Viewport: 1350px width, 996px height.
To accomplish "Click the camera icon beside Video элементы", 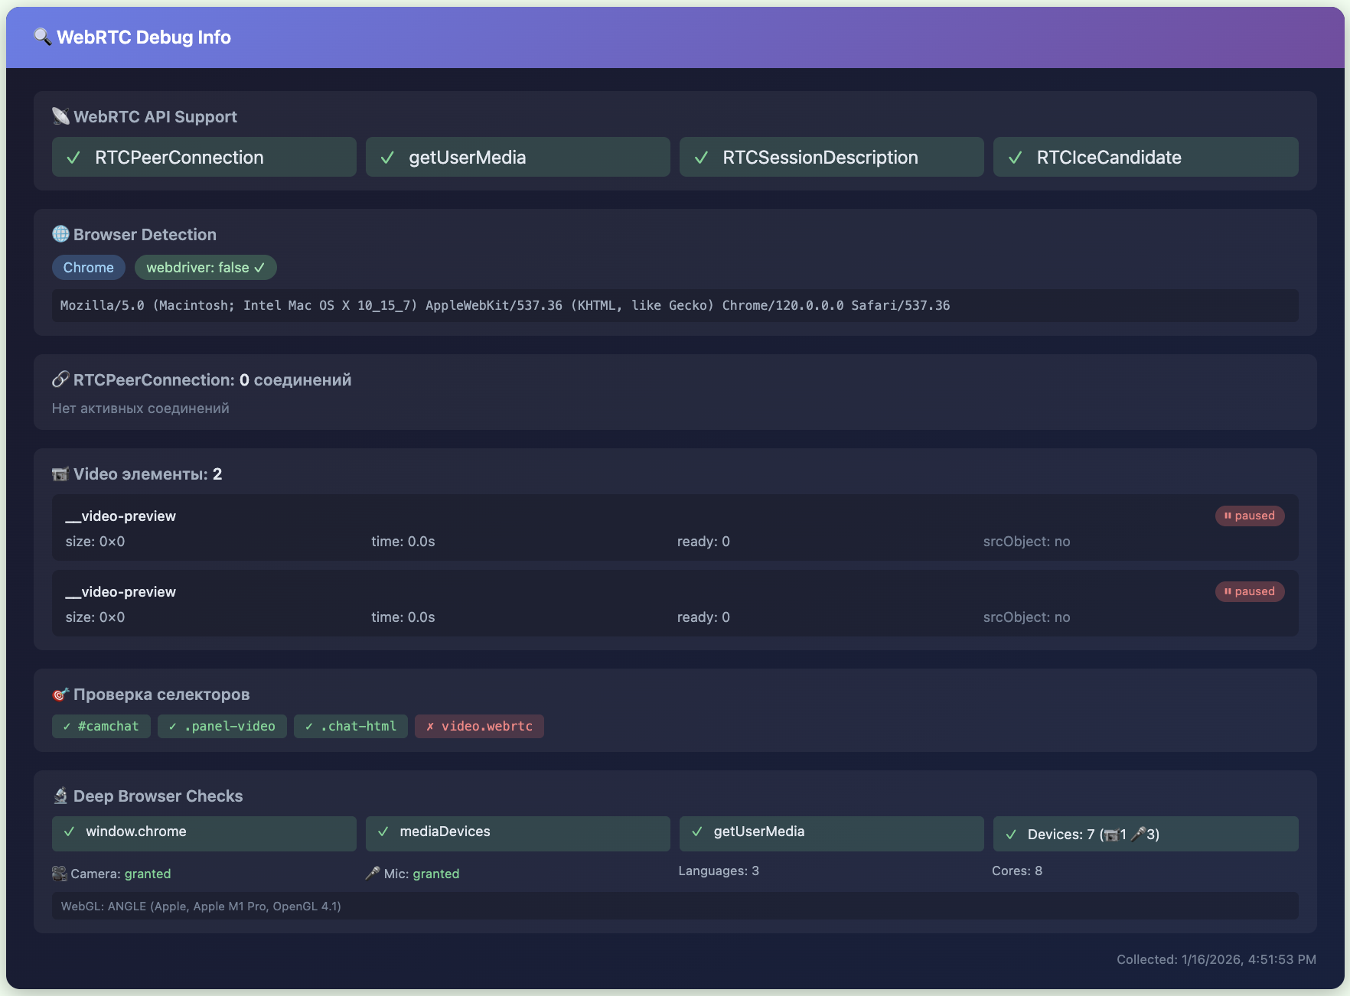I will pos(60,474).
